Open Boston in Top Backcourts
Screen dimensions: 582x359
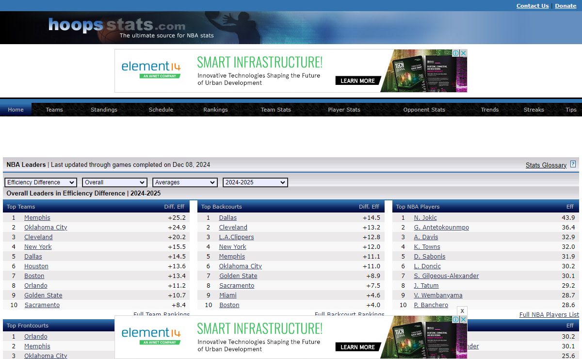pos(229,305)
